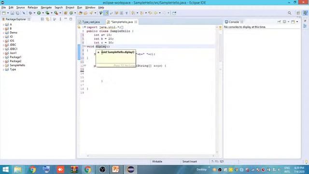Open the dropdown next to New file icon
Screen dimensions: 309x174
(8, 13)
